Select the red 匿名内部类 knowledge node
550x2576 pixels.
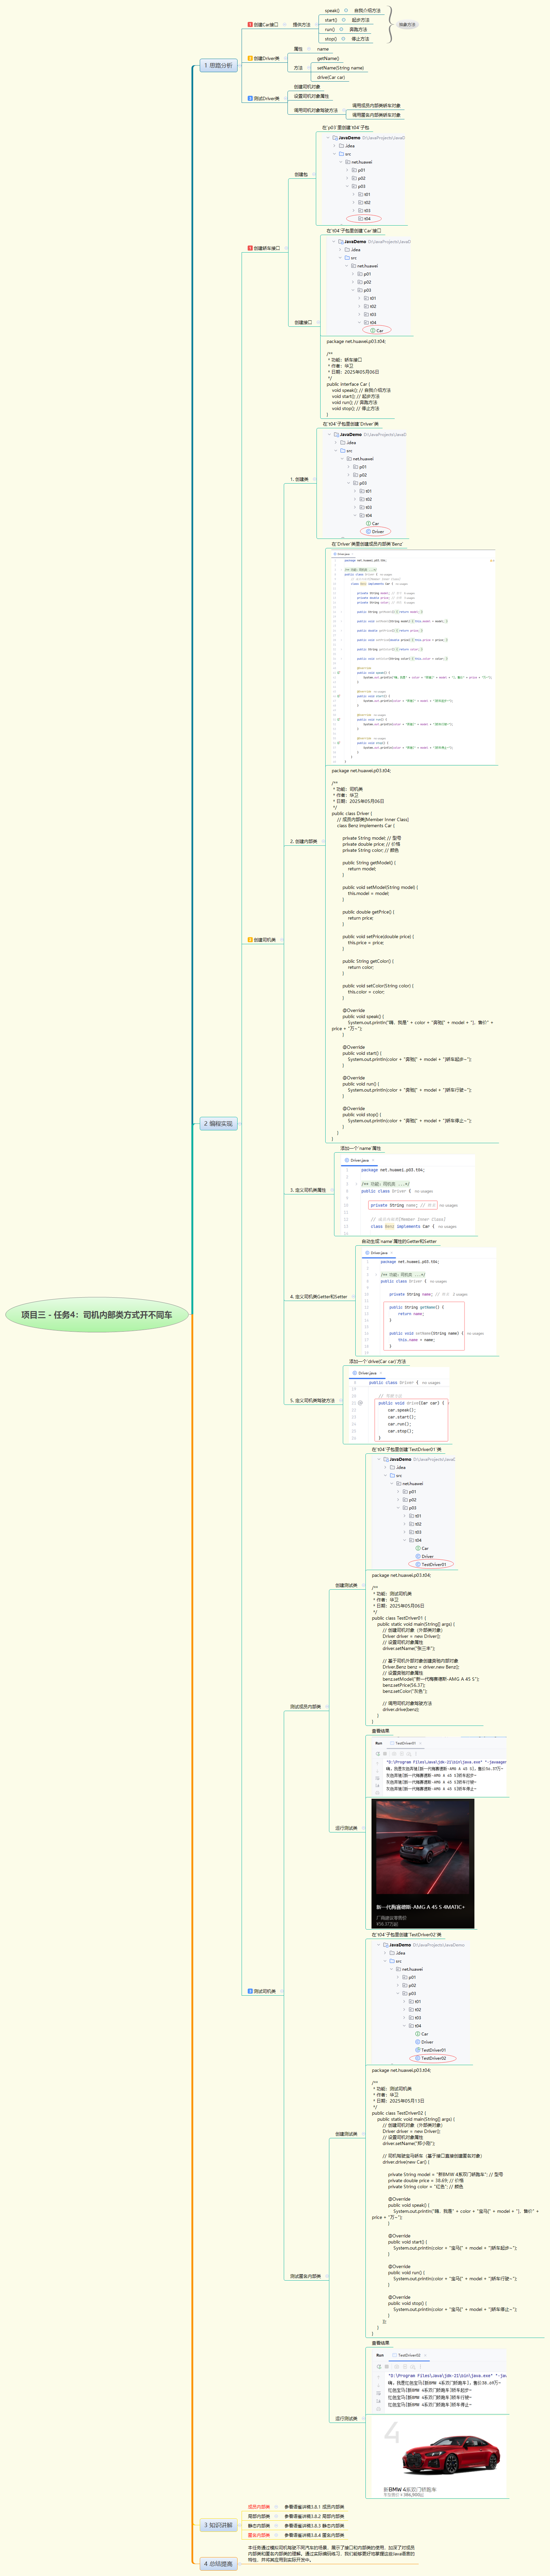point(259,2535)
